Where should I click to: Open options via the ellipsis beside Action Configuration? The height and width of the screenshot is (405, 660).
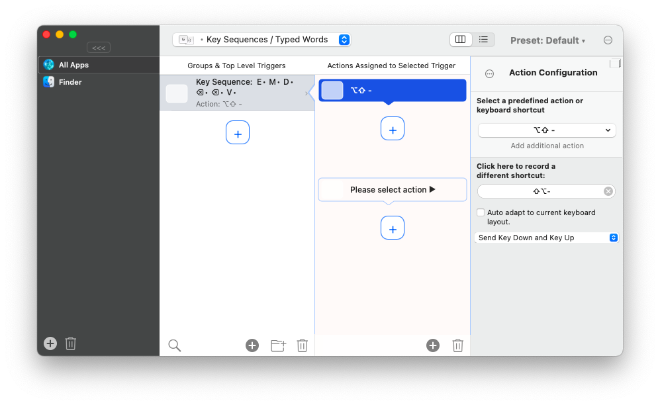point(489,73)
